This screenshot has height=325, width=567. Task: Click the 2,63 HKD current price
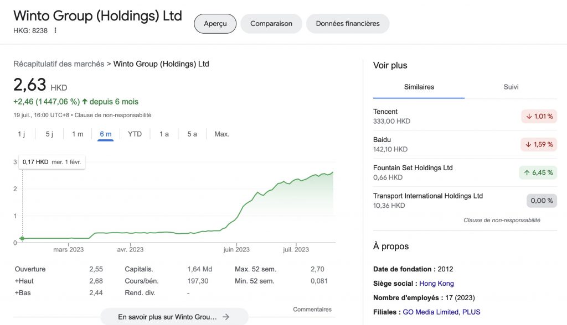(40, 85)
